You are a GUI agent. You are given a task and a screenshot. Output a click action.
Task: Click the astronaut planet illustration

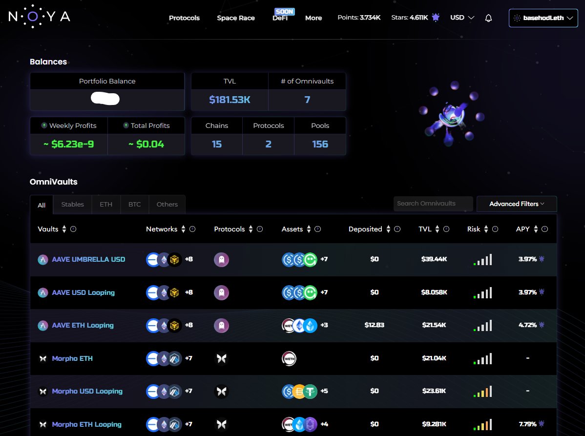point(451,113)
